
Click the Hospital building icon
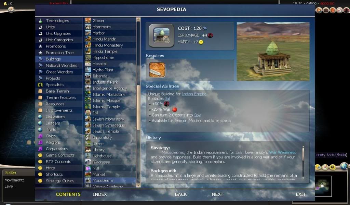tap(88, 64)
